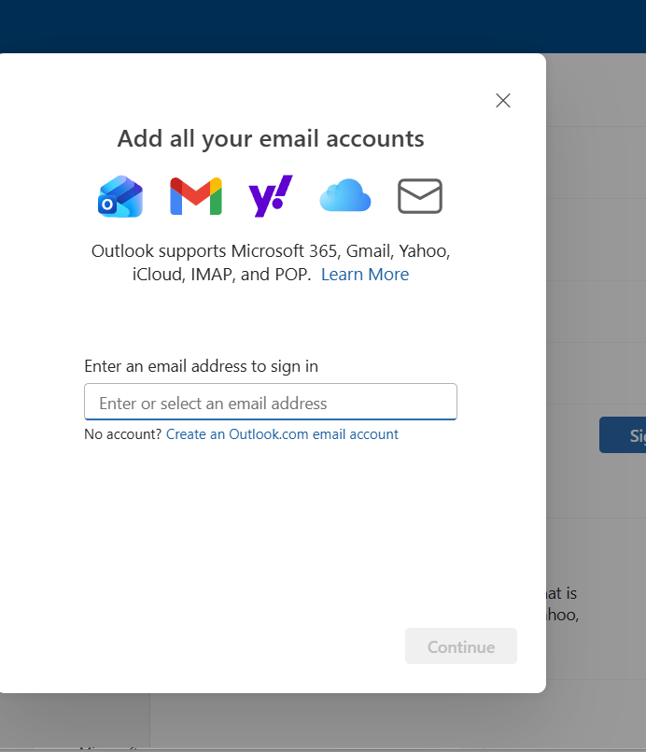Image resolution: width=646 pixels, height=752 pixels.
Task: Click the Outlook logo icon
Action: point(120,196)
